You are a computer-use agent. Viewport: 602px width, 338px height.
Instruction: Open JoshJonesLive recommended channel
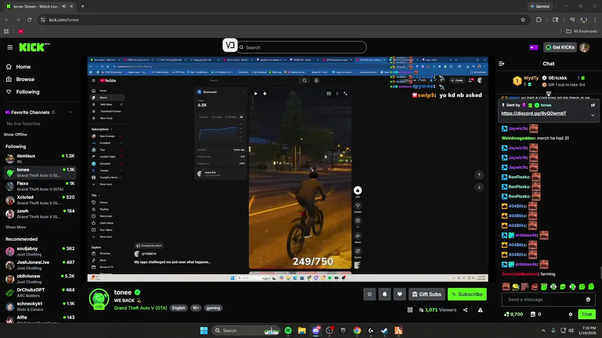40,265
